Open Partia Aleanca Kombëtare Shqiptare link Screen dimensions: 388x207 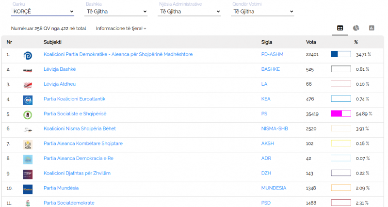coord(83,143)
